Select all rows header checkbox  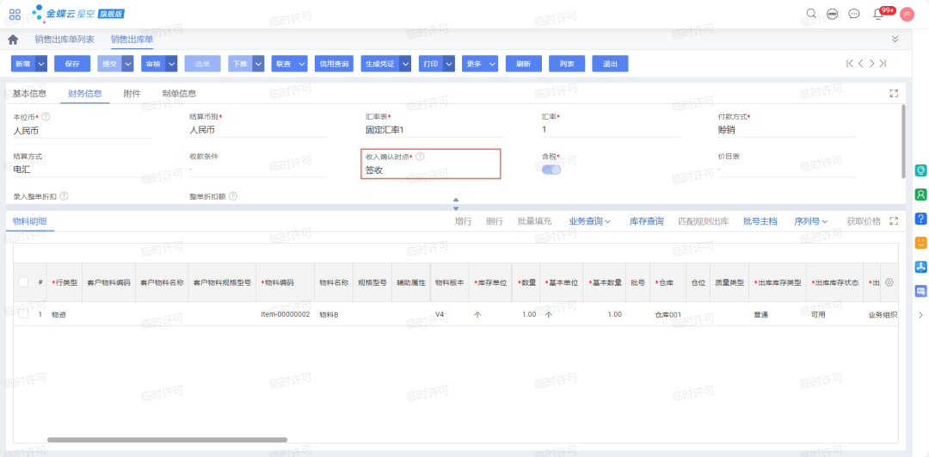pos(23,283)
